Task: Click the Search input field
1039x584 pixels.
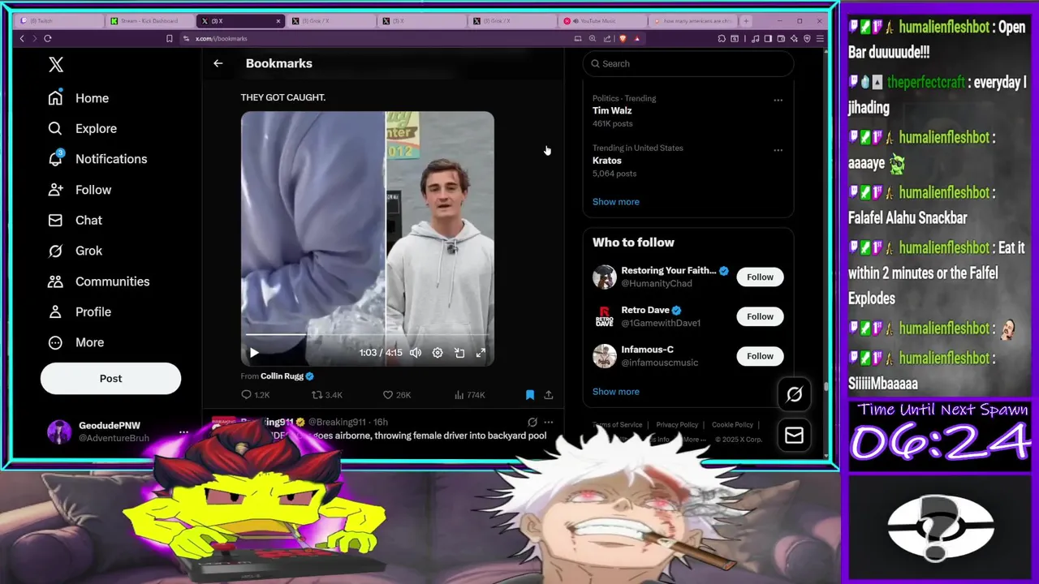Action: [x=688, y=63]
